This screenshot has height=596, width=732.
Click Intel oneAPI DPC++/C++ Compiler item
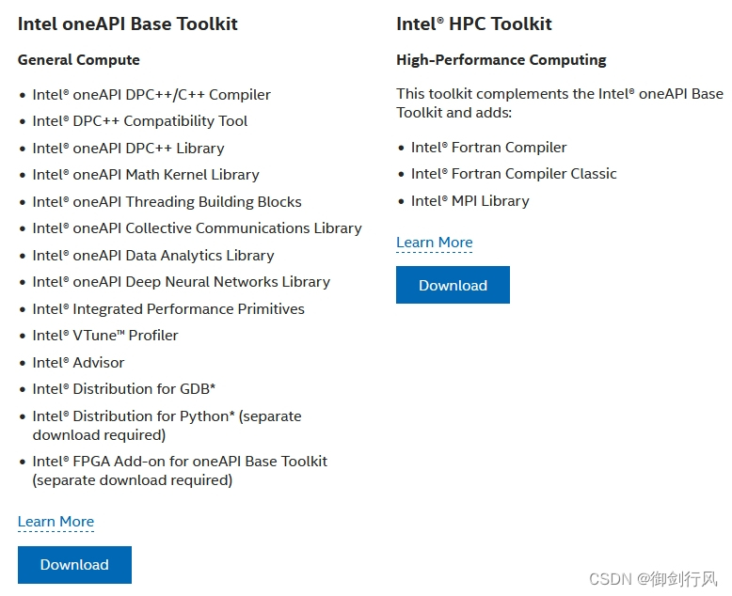point(151,95)
